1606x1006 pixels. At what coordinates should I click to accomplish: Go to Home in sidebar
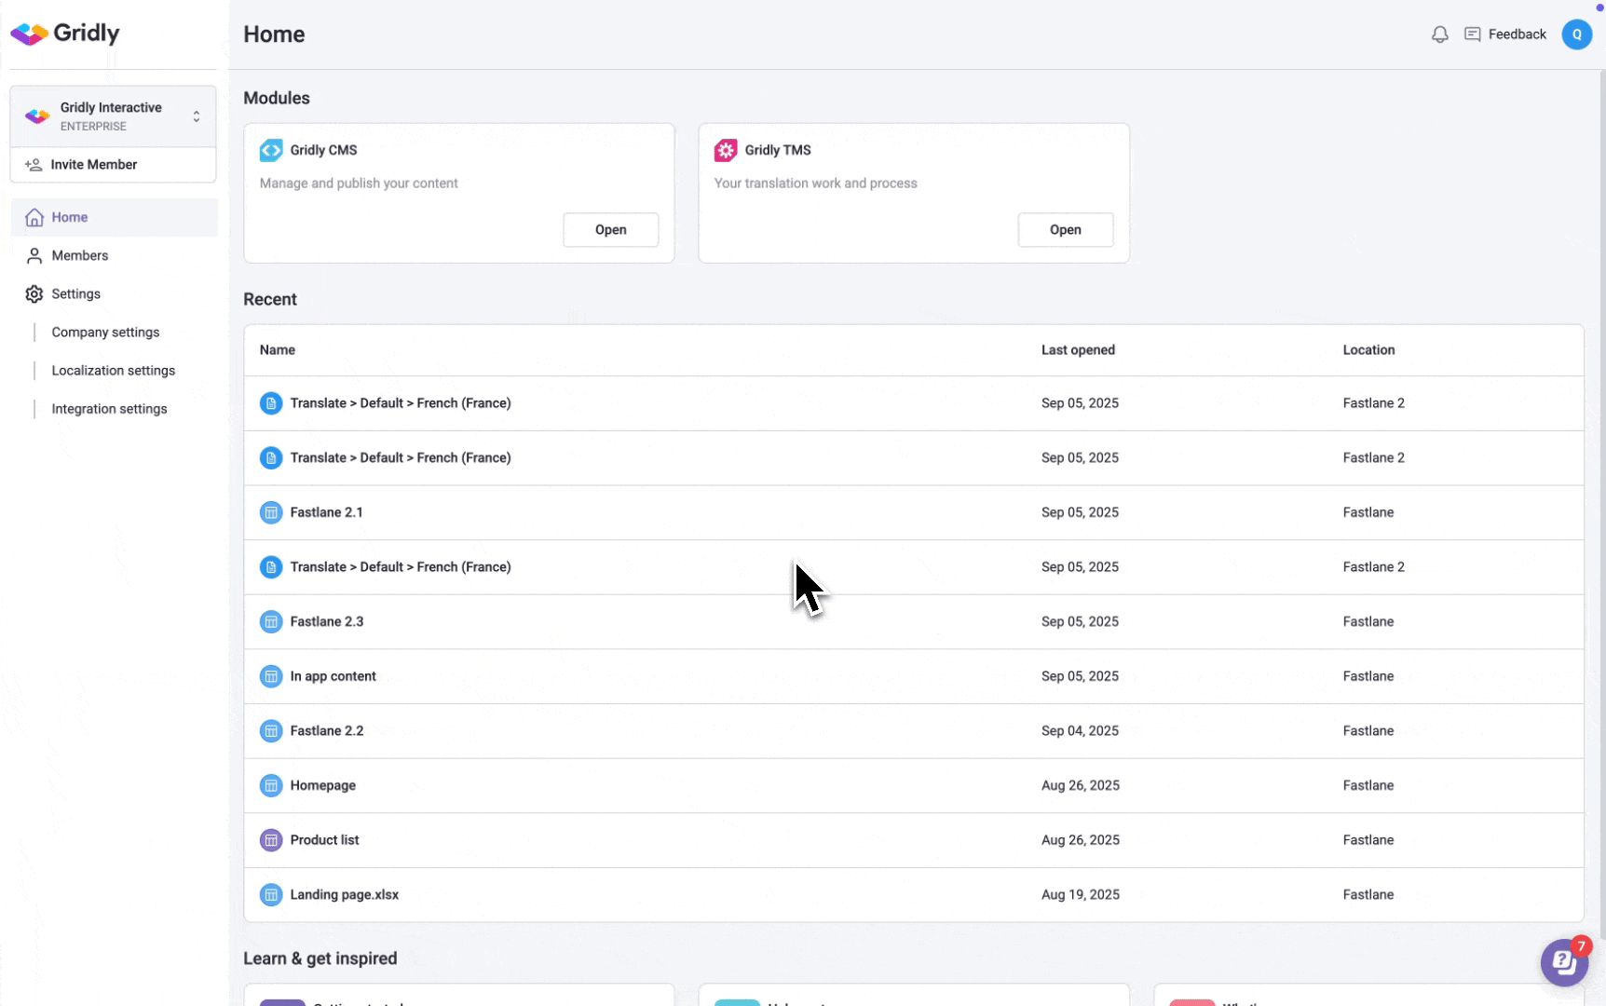pyautogui.click(x=115, y=217)
